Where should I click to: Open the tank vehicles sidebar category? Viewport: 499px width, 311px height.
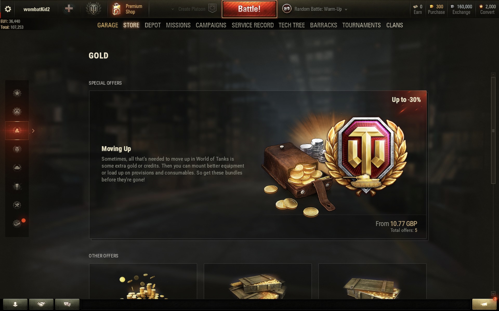[17, 168]
